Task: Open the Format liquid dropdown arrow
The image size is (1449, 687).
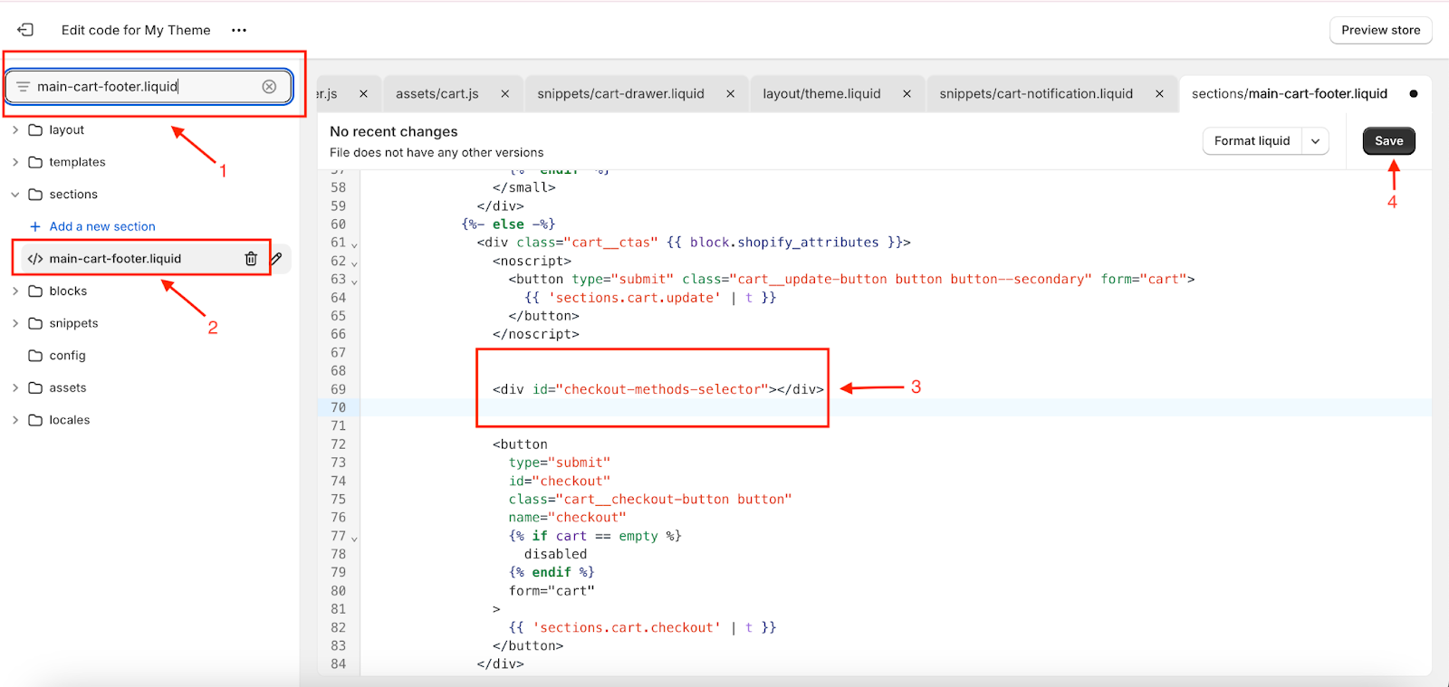Action: [x=1315, y=141]
